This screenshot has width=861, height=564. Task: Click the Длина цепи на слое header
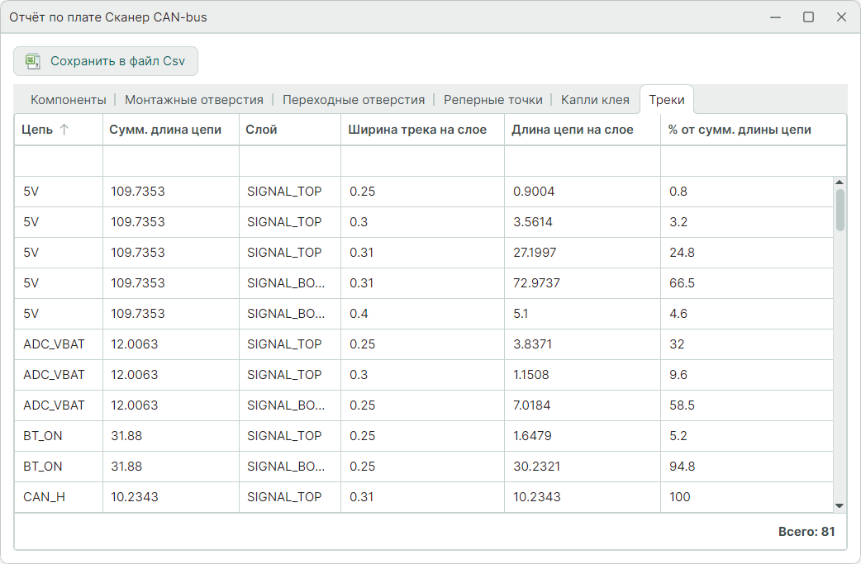573,130
